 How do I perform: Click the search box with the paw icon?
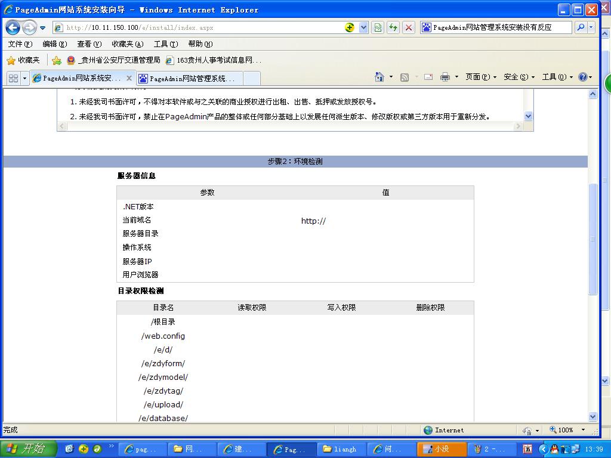click(x=496, y=27)
